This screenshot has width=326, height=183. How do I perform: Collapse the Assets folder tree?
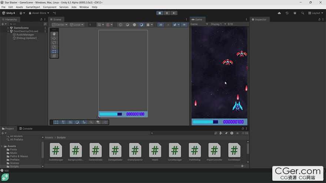click(x=2, y=146)
